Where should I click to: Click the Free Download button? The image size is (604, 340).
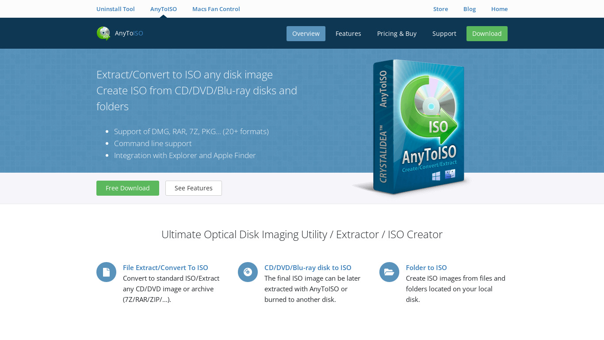[x=128, y=188]
